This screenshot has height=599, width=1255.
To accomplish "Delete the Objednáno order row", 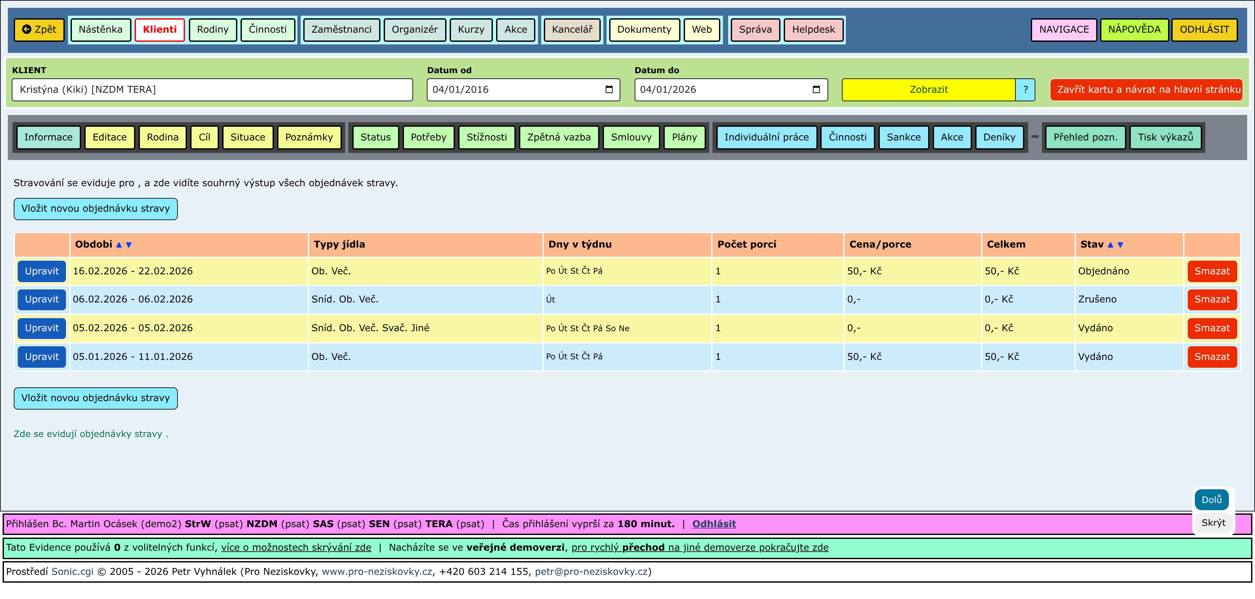I will click(x=1212, y=271).
